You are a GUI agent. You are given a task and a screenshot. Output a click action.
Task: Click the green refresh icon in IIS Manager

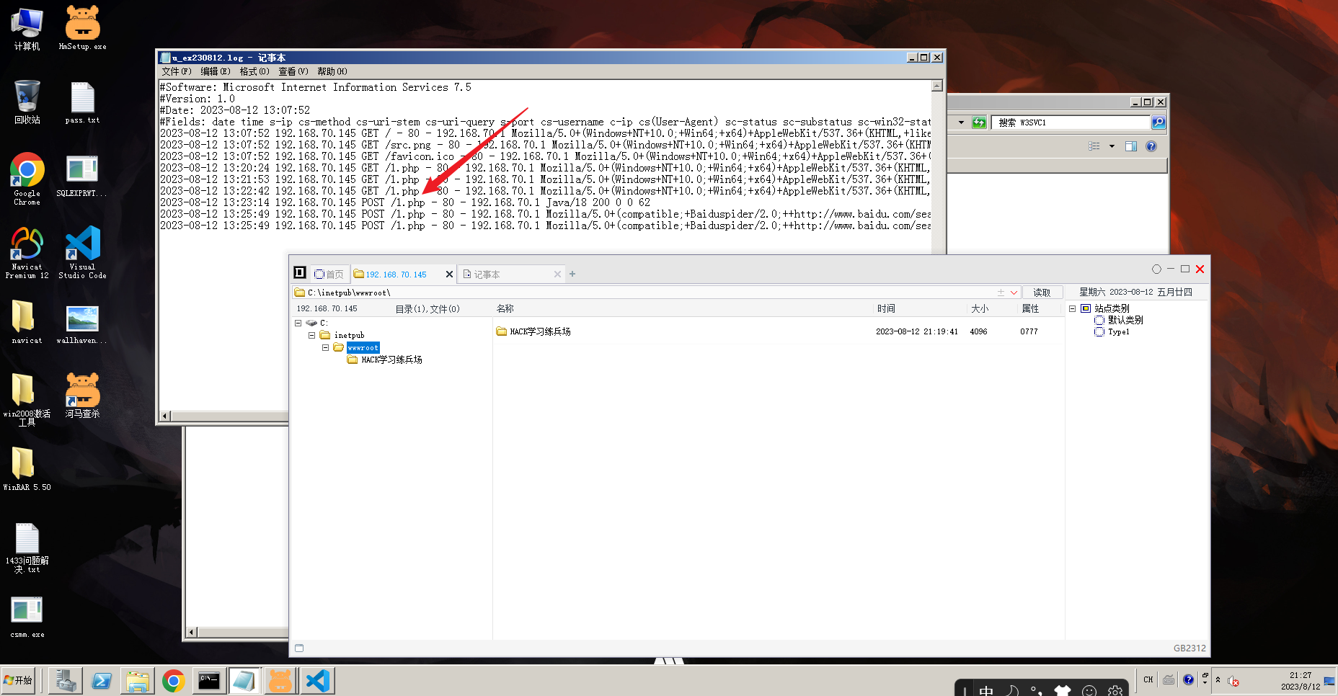(x=979, y=122)
